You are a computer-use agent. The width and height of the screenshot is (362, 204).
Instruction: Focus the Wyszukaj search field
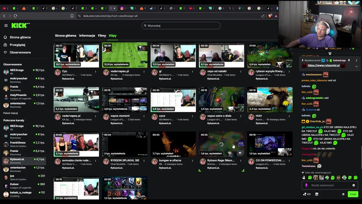coord(181,25)
